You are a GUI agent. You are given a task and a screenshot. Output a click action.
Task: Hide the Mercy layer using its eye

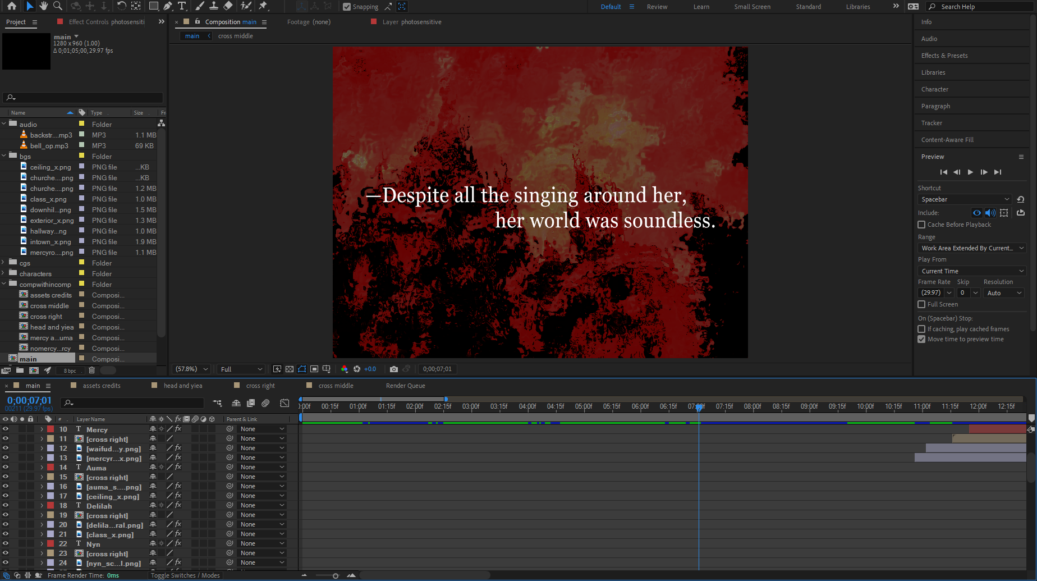6,429
